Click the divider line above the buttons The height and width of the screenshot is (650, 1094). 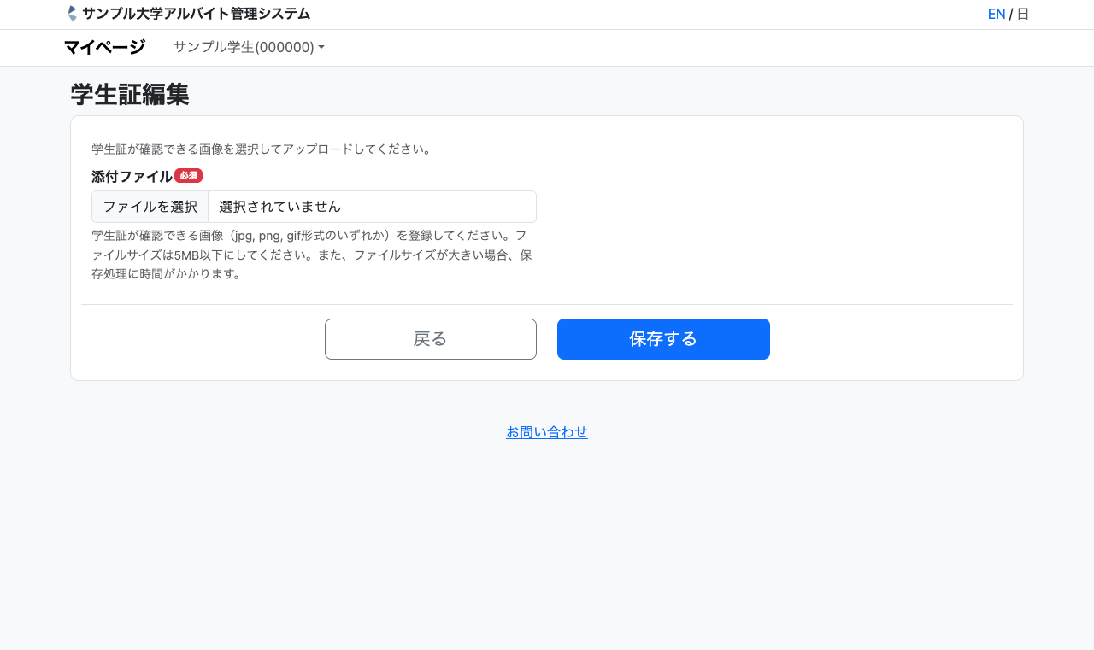[x=547, y=304]
